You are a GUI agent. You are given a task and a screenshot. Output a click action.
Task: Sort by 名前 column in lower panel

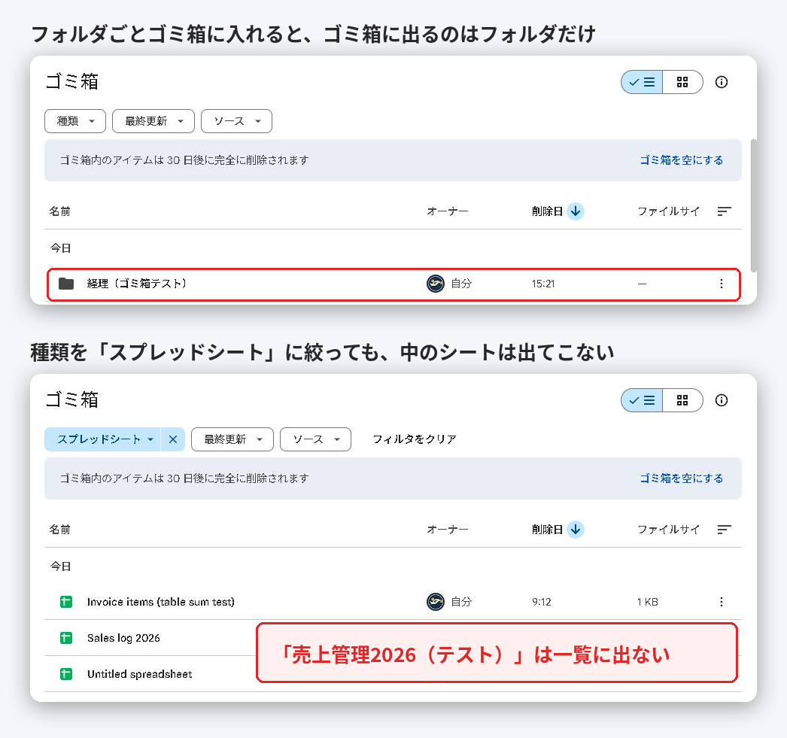59,530
